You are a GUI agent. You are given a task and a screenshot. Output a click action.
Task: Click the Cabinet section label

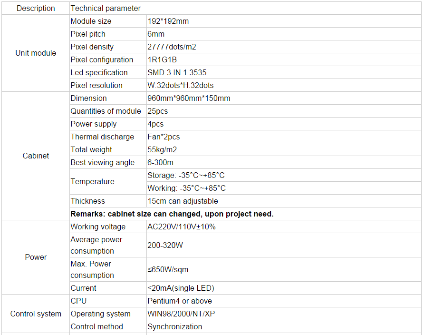(x=36, y=156)
